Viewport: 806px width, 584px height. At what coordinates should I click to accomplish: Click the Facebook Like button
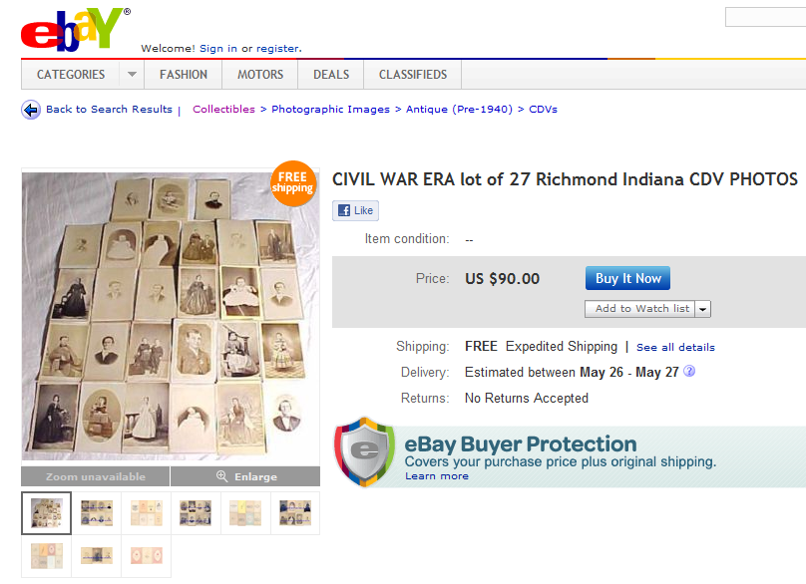click(x=356, y=210)
